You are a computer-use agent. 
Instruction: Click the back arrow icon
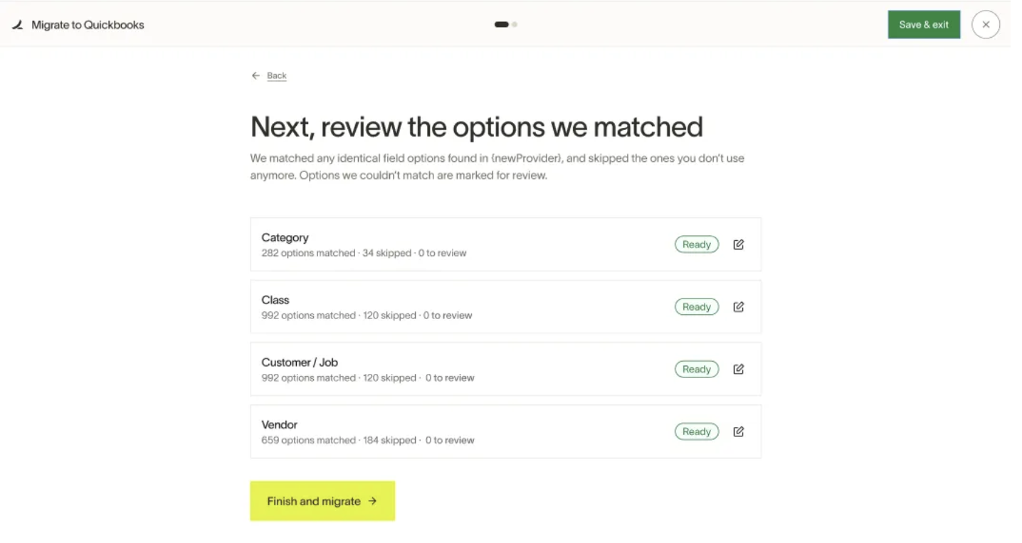click(x=255, y=75)
